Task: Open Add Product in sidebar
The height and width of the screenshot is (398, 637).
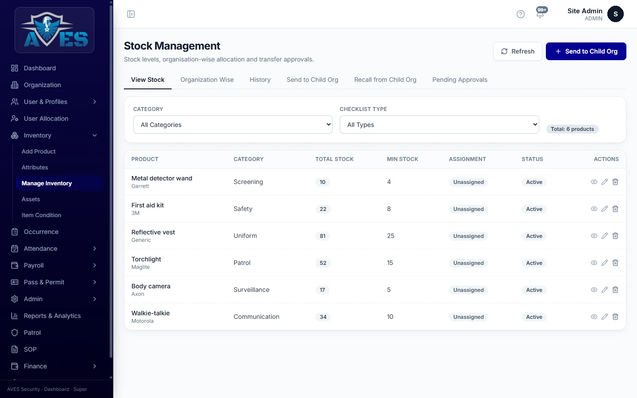Action: [60, 151]
